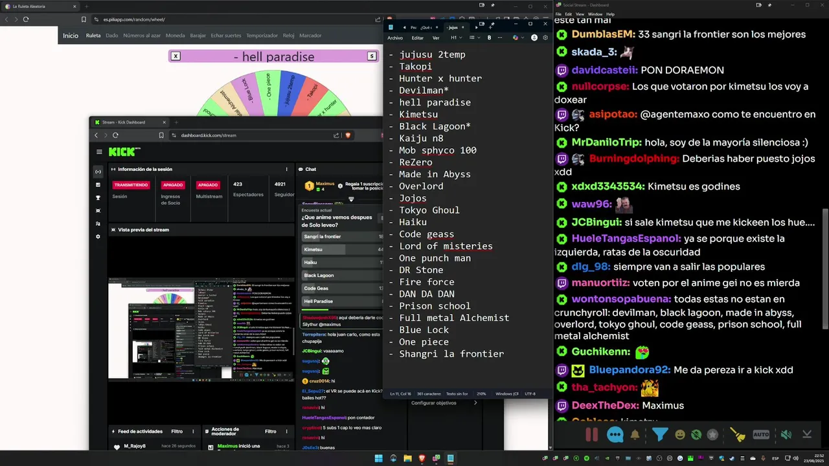Click the bookmark icon in Kick browser window
Viewport: 829px width, 466px height.
click(161, 135)
